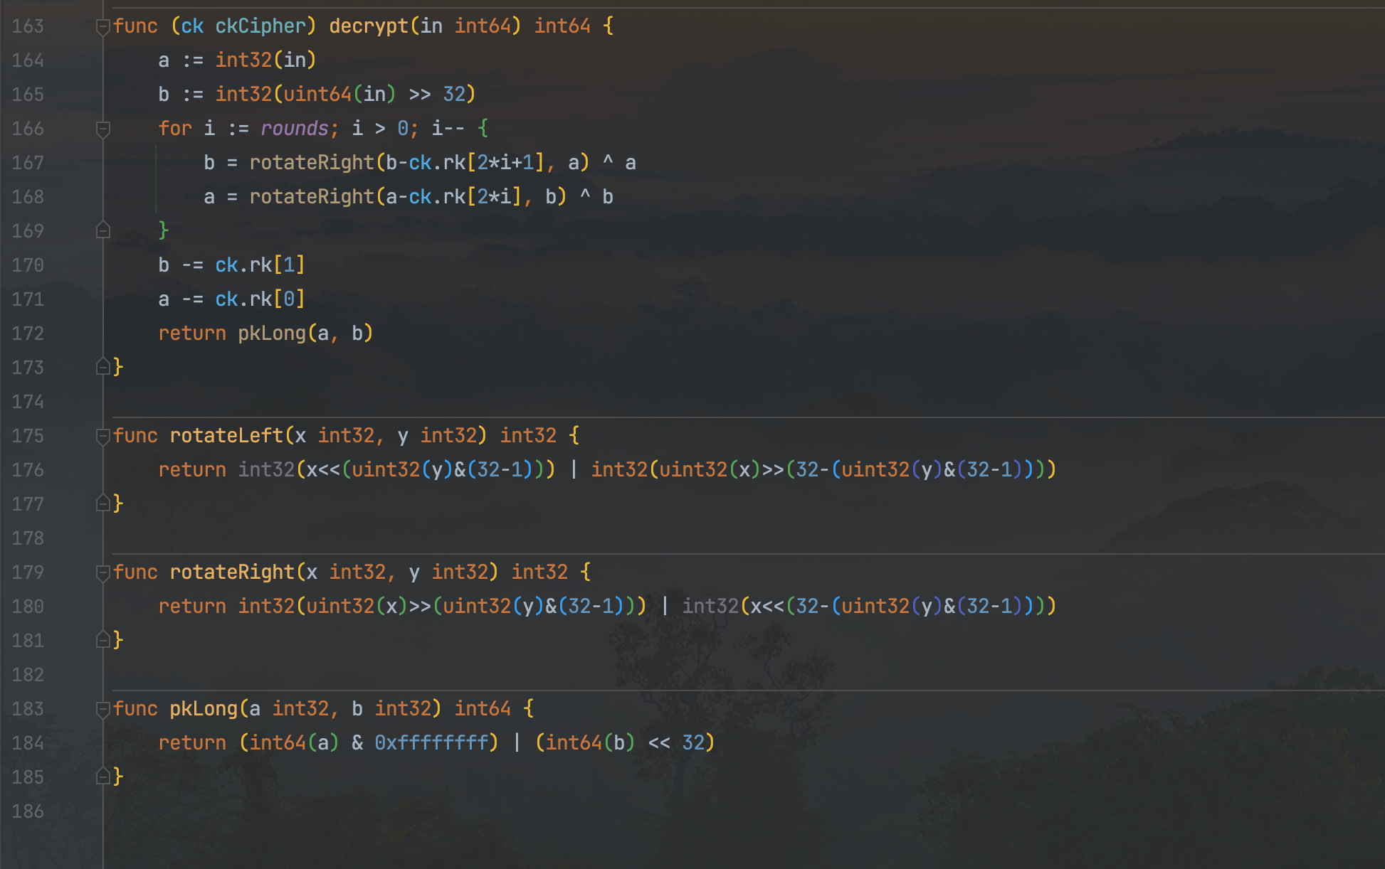The image size is (1385, 869).
Task: Click the fold end marker on line 169
Action: (x=102, y=230)
